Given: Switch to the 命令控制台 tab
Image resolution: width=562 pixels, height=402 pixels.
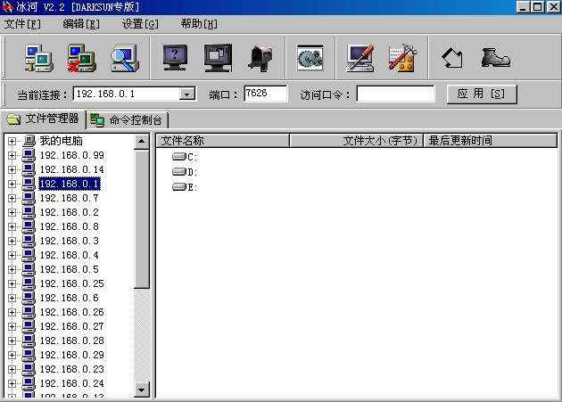Looking at the screenshot, I should pyautogui.click(x=128, y=120).
